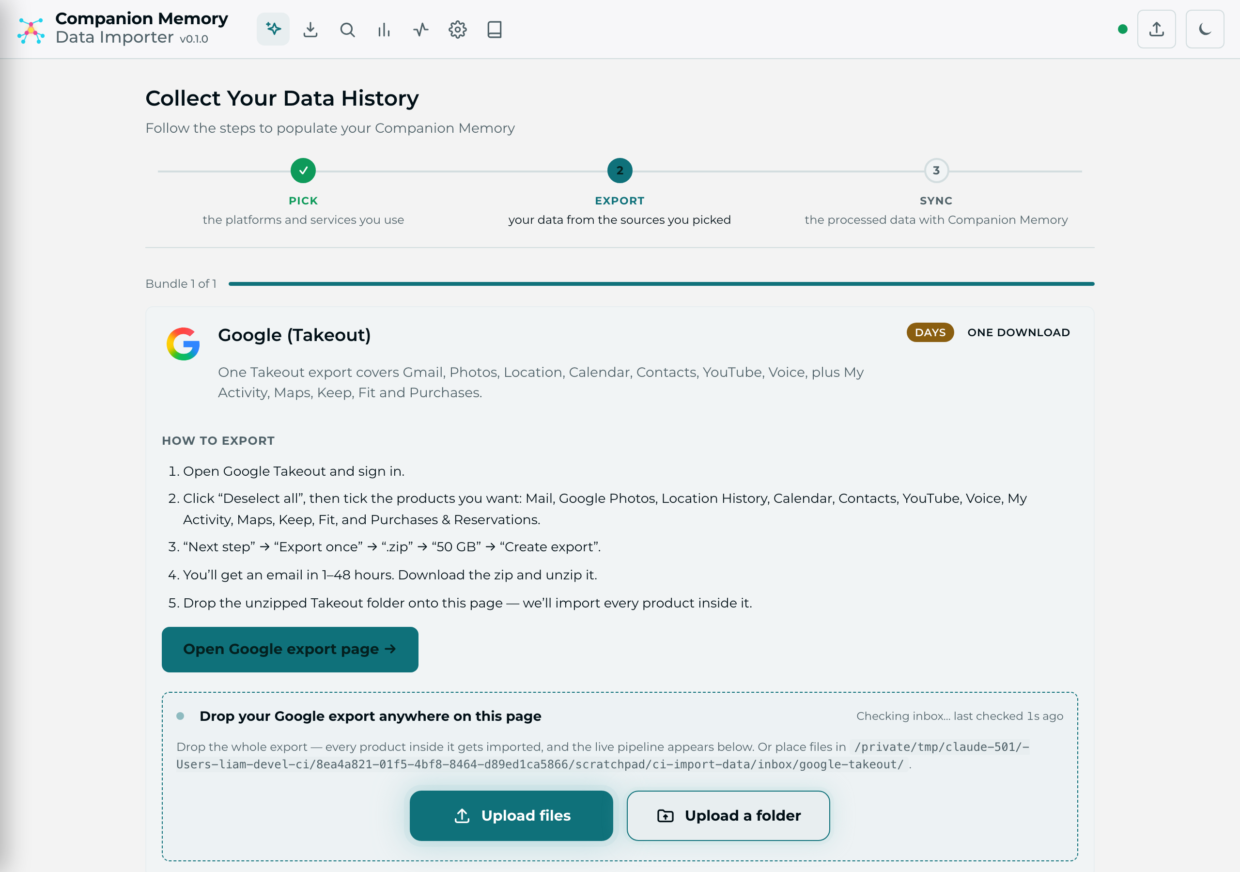Click the SYNC step label
The image size is (1240, 872).
[936, 201]
